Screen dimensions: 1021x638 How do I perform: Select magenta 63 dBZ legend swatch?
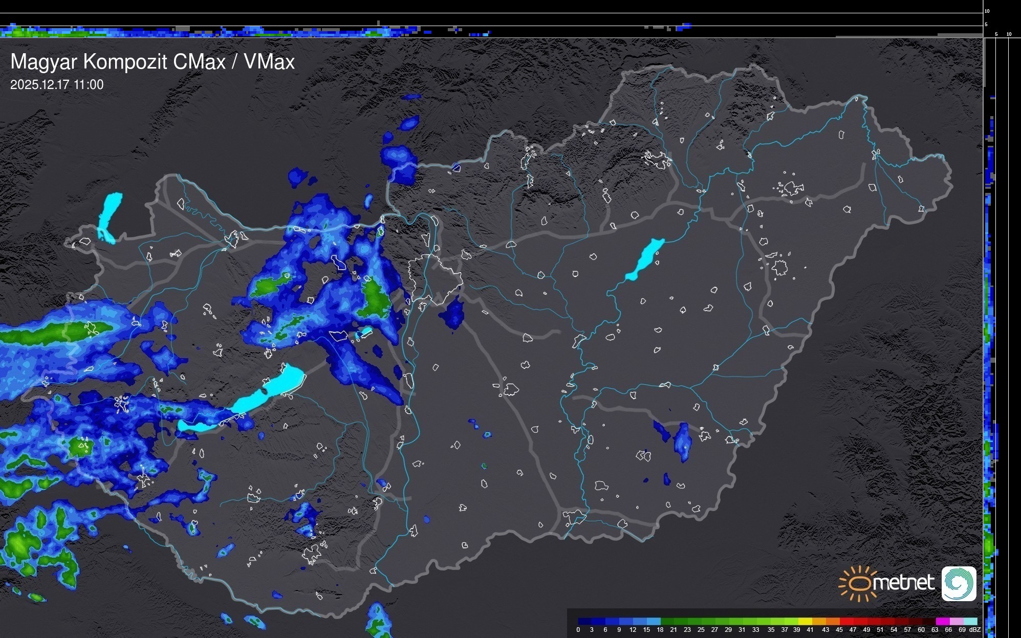[x=942, y=621]
